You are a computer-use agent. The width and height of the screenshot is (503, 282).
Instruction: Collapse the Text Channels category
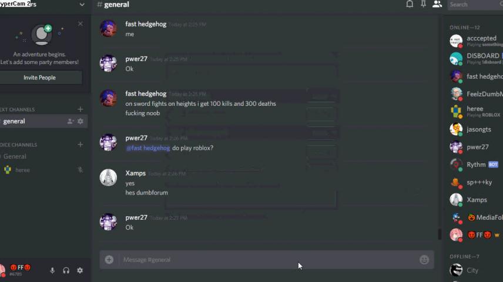pos(17,109)
